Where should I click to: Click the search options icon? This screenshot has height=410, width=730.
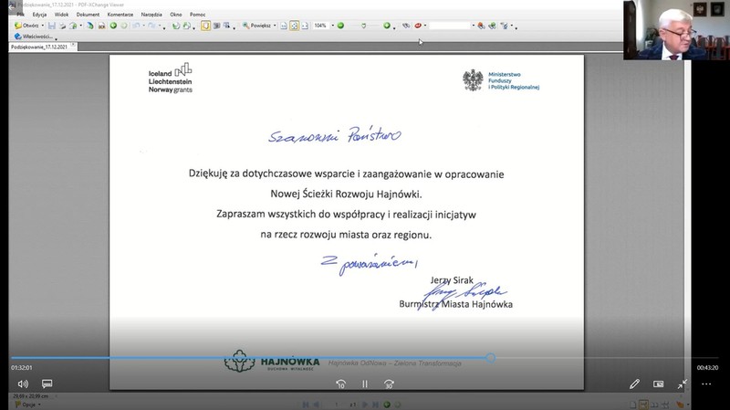click(505, 26)
